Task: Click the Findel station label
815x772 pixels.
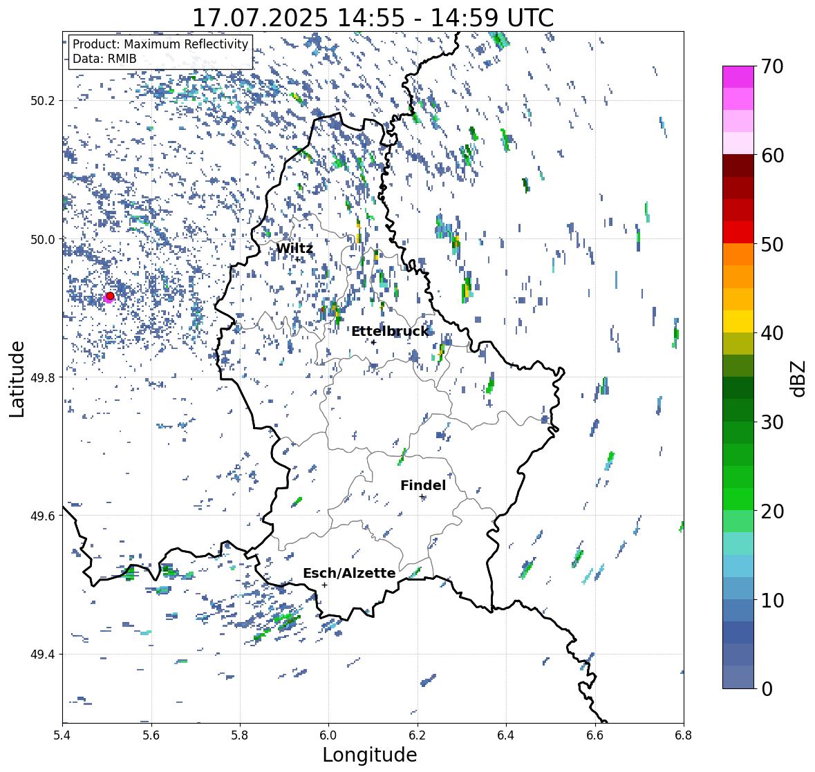Action: (x=423, y=485)
